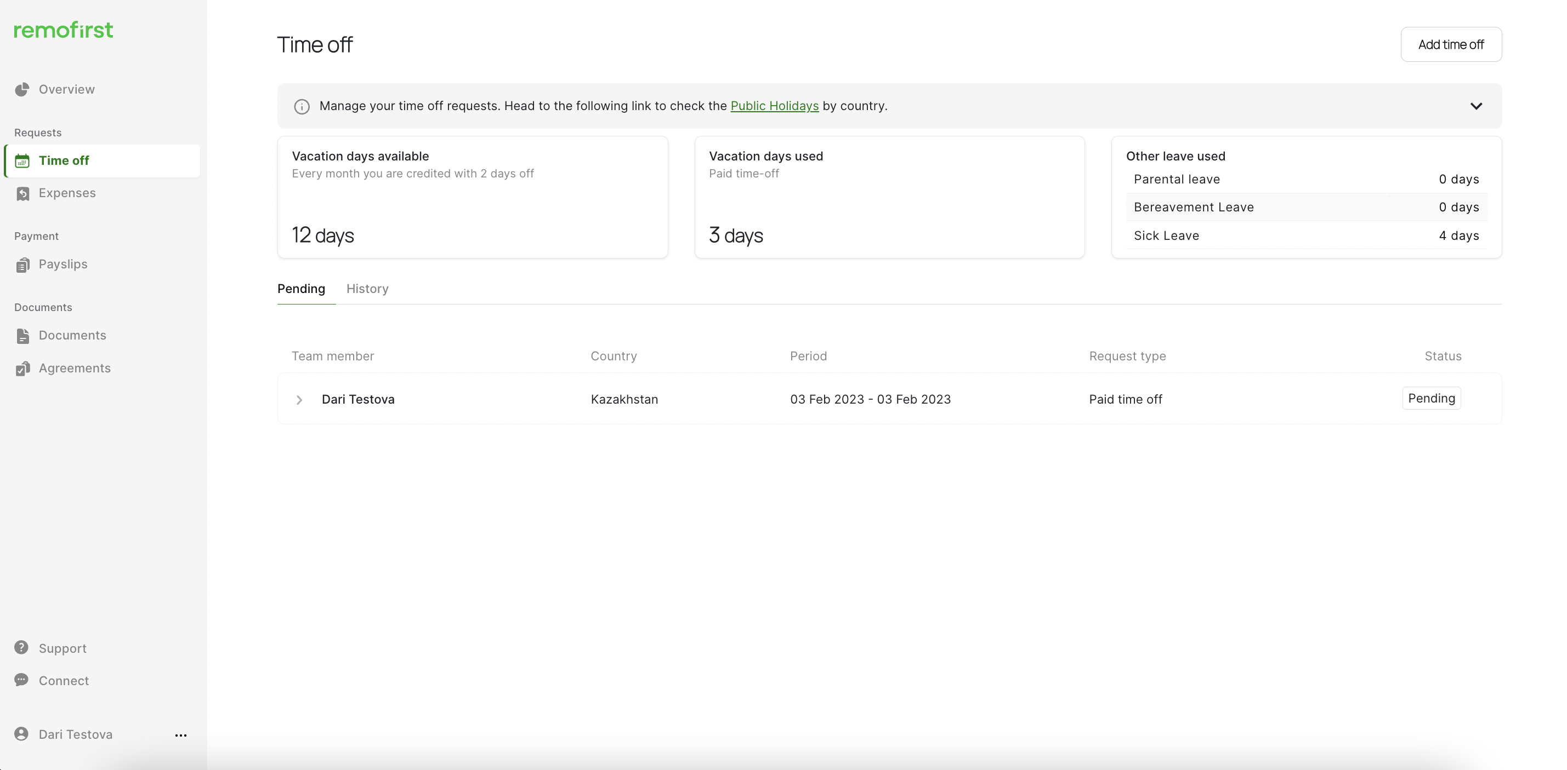This screenshot has width=1567, height=770.
Task: Expand the Dari Testova request row
Action: (x=299, y=400)
